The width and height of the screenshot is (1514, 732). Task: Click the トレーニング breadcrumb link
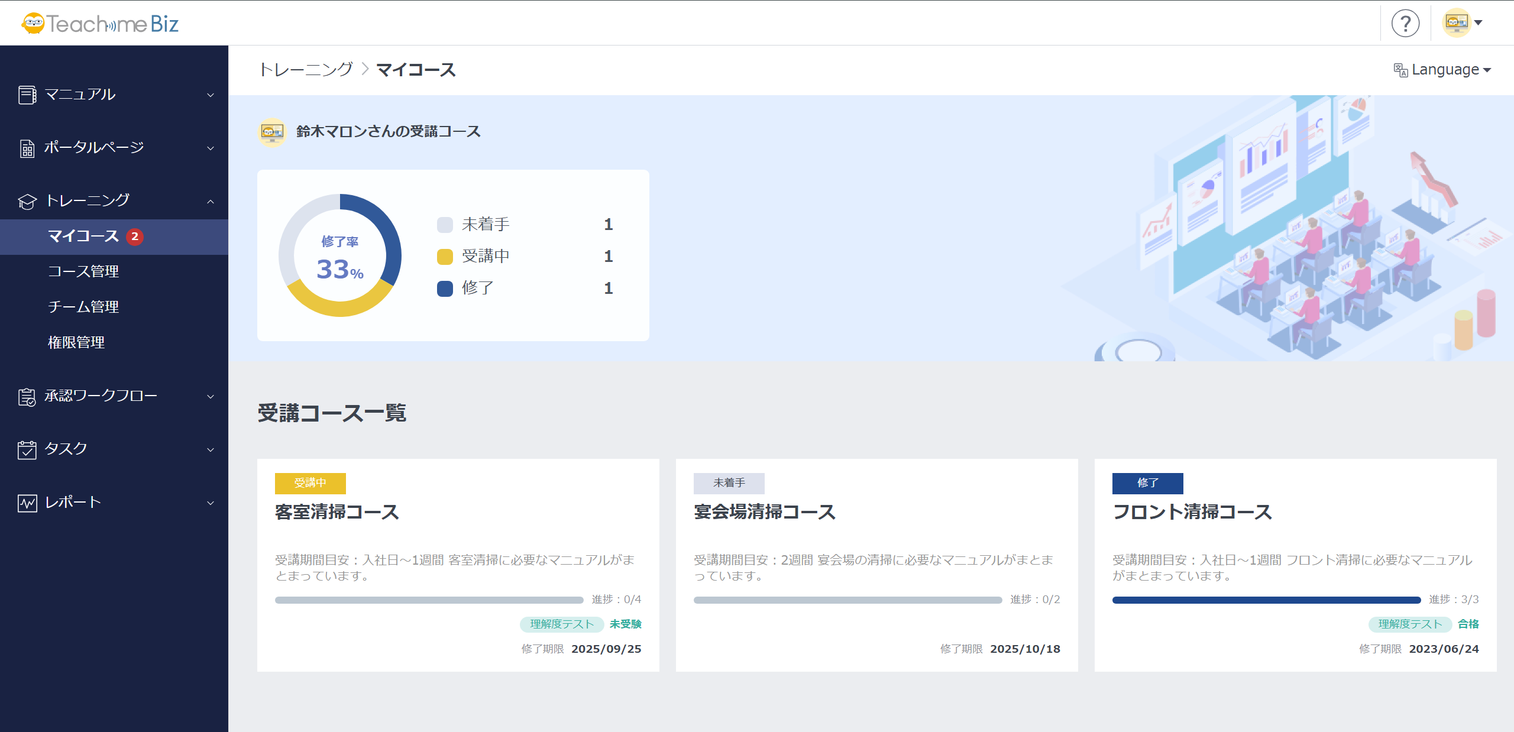(x=306, y=70)
